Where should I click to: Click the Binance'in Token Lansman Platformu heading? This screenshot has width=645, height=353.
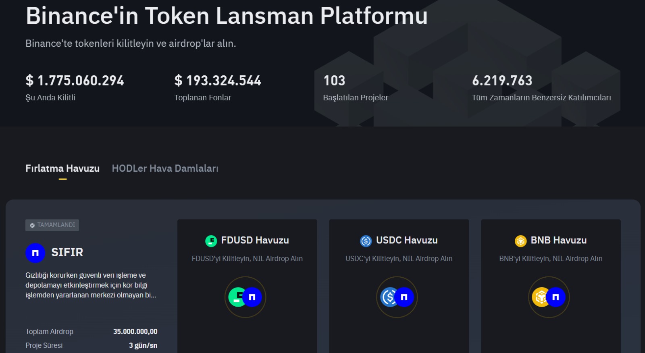click(x=227, y=16)
